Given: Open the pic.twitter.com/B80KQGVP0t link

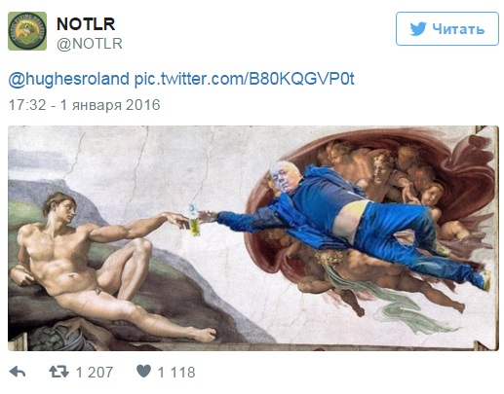Looking at the screenshot, I should tap(244, 79).
